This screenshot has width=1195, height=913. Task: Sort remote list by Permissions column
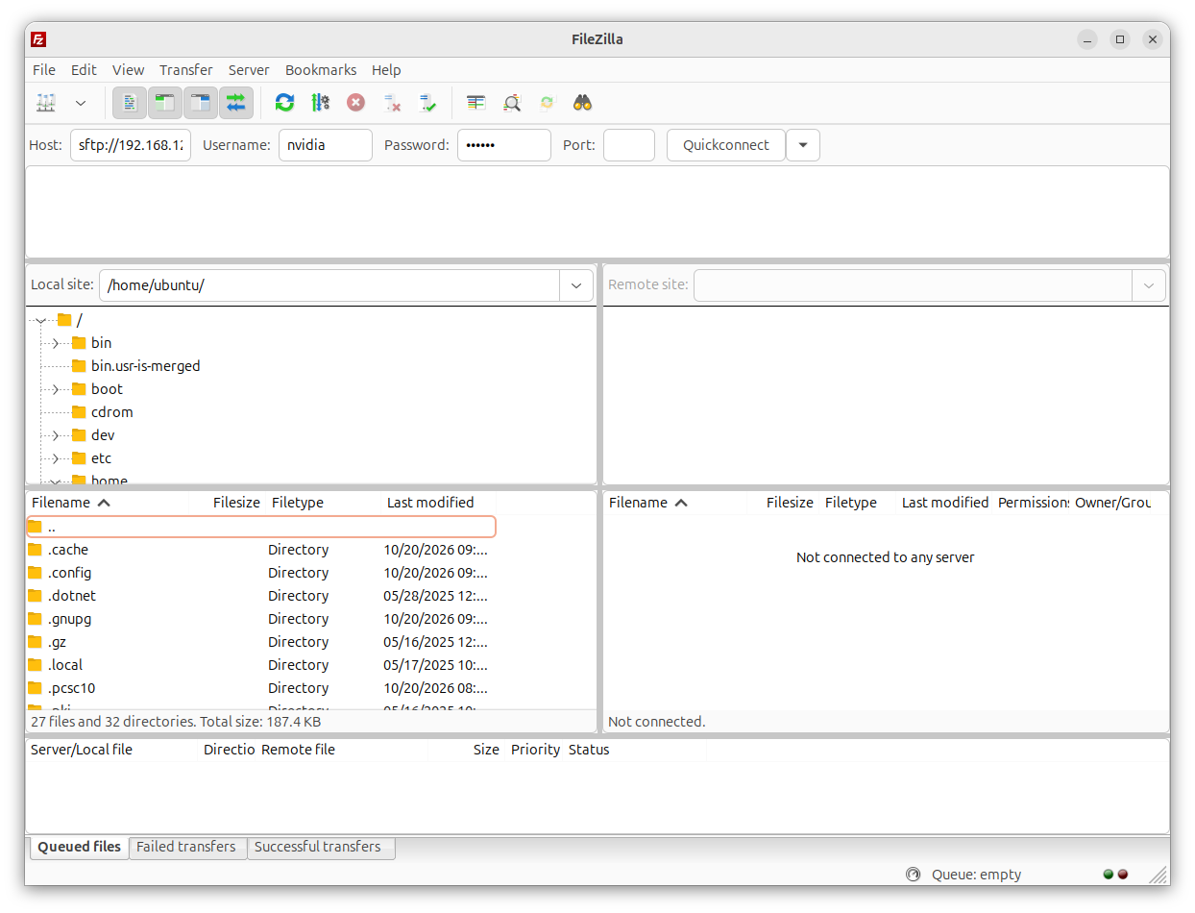pos(1033,503)
